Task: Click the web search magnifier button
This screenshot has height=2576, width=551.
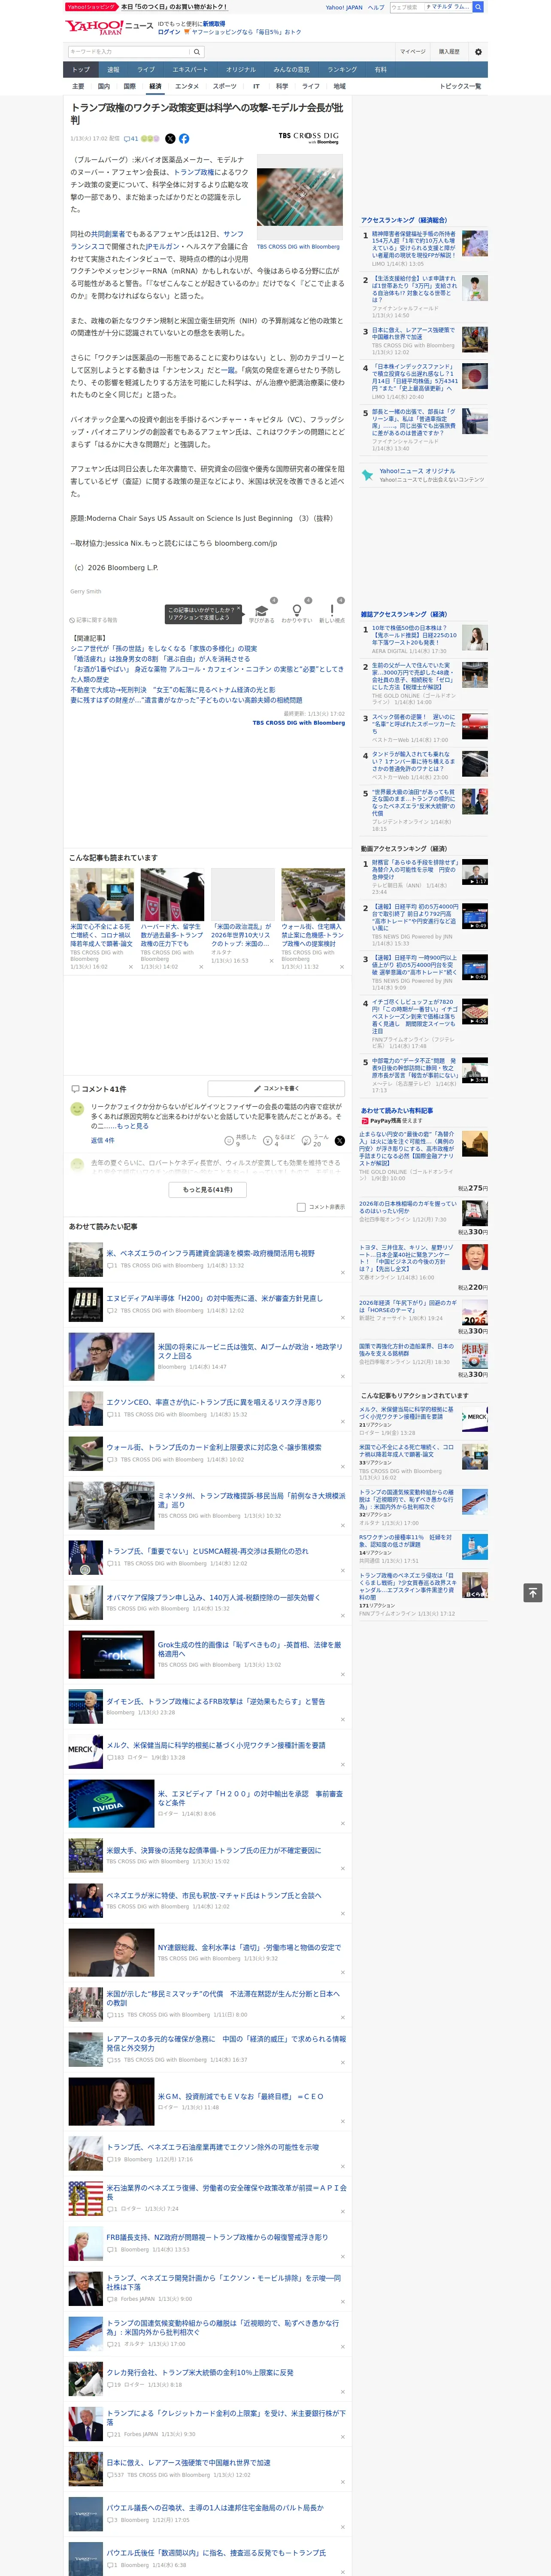Action: point(478,7)
